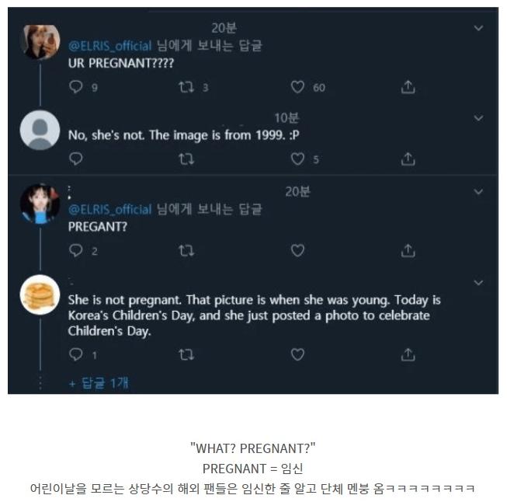Open @ELRIS_official mention above "PREGANT?"

click(110, 209)
